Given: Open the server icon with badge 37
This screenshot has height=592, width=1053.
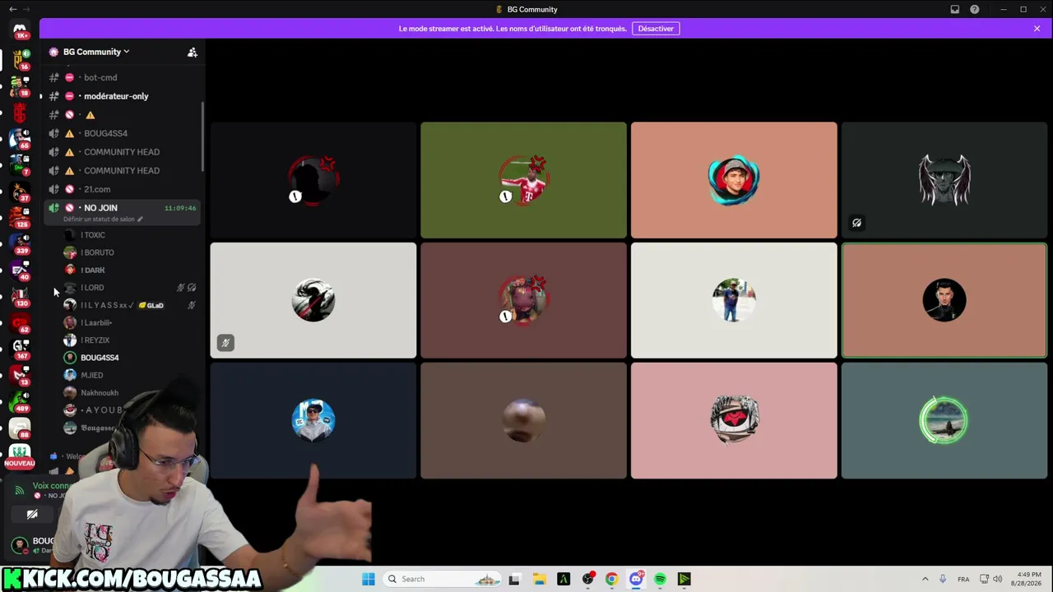Looking at the screenshot, I should (x=20, y=192).
